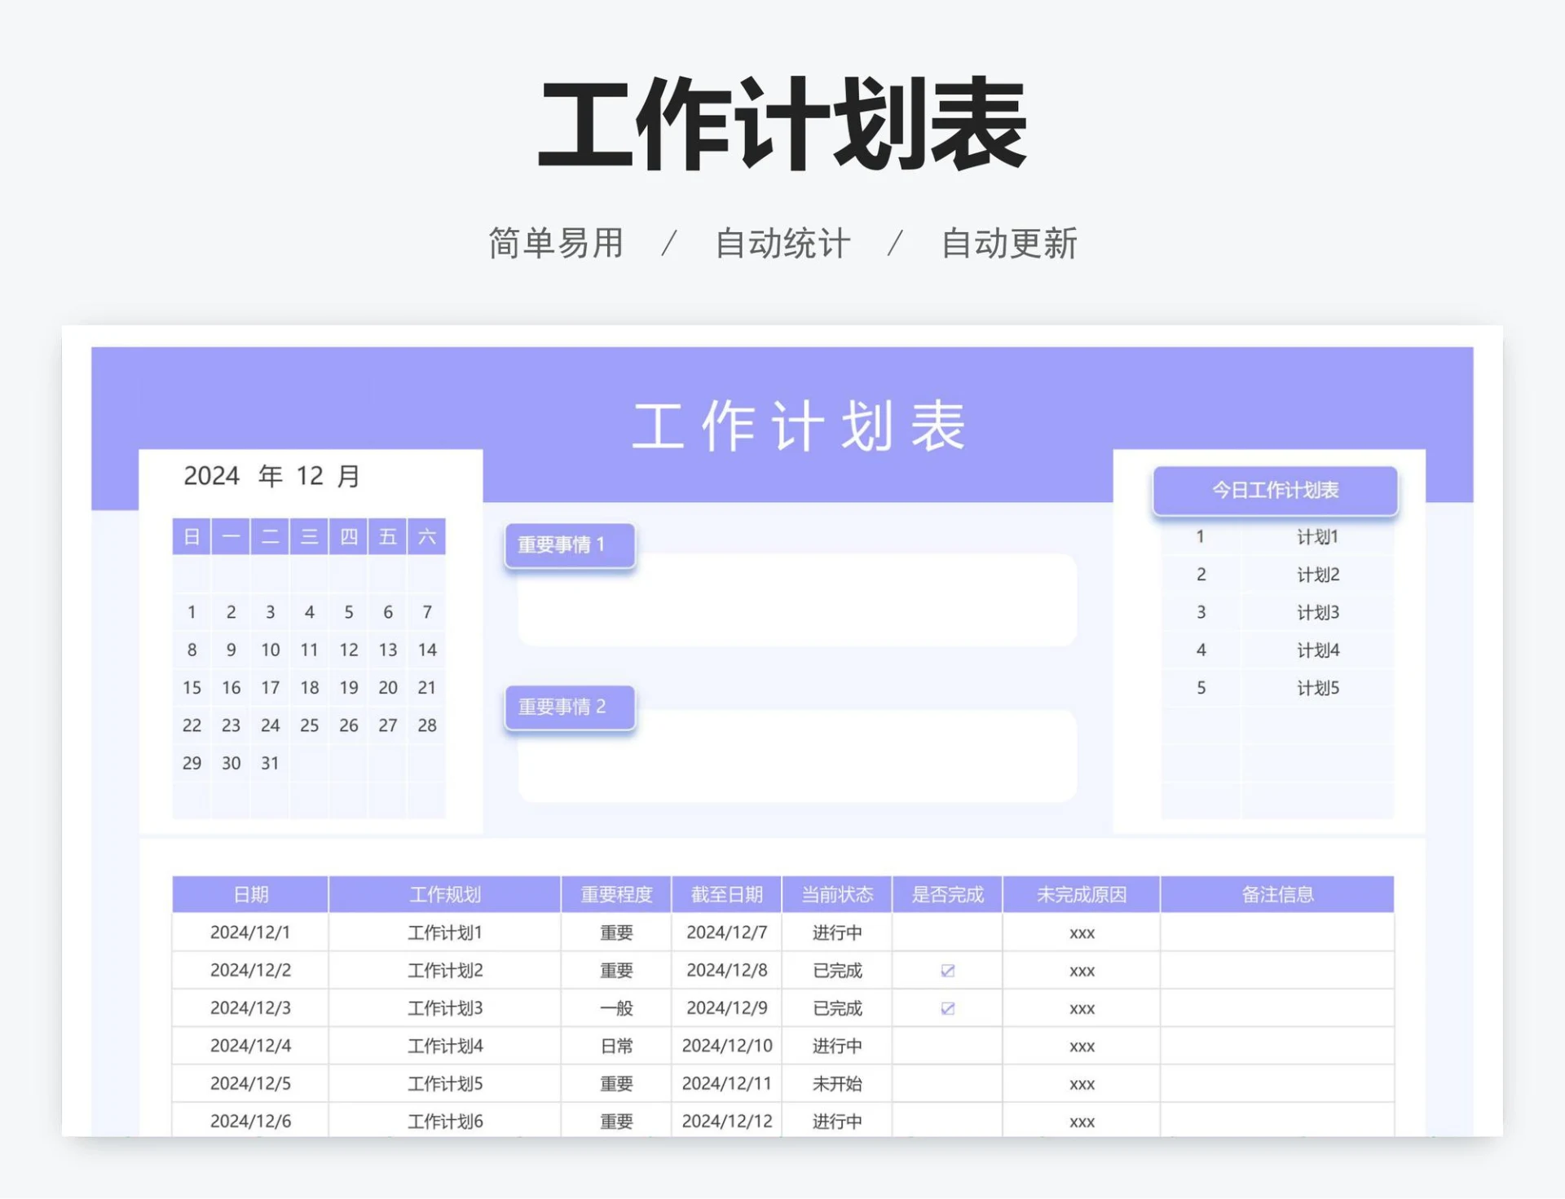Select date 31 on the December calendar
This screenshot has width=1565, height=1199.
point(270,763)
